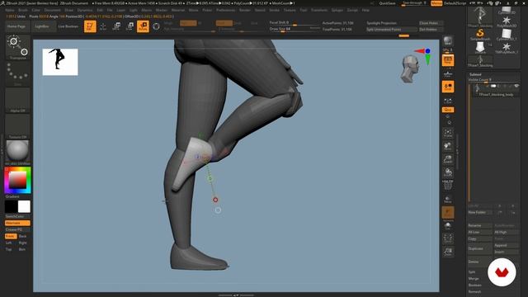528x297 pixels.
Task: Select the black secondary color swatch
Action: point(11,207)
